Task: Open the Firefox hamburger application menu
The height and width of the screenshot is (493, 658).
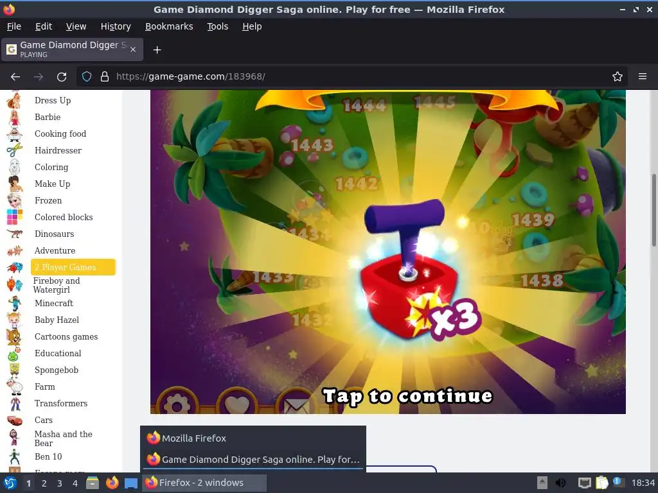Action: coord(643,76)
